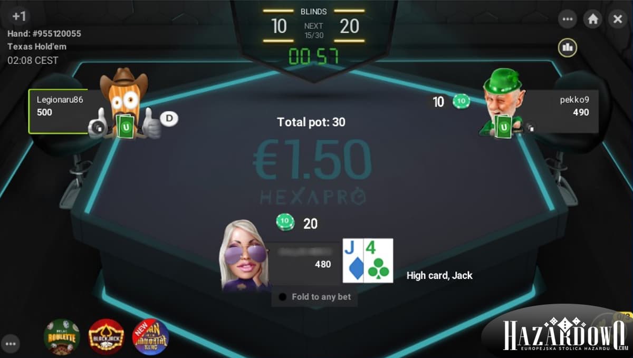Open the pekko9 player info box
633x358 pixels.
(x=562, y=111)
